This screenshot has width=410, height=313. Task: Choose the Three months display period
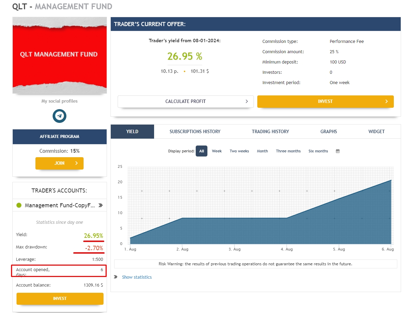[288, 151]
